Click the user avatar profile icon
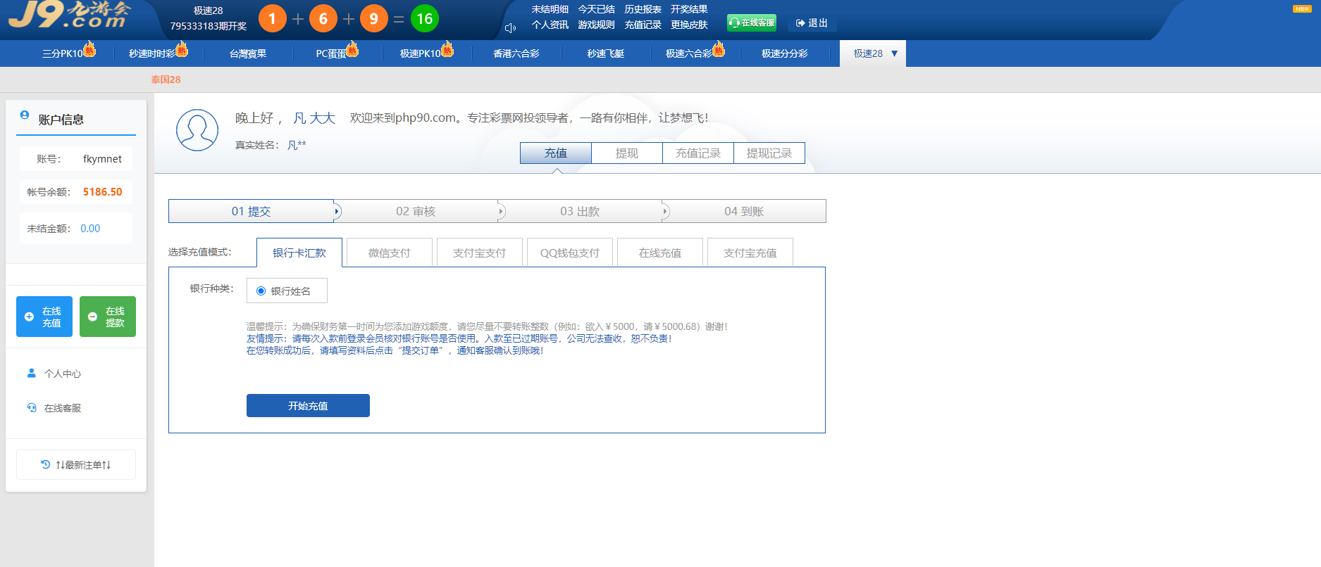The height and width of the screenshot is (567, 1321). [x=197, y=130]
